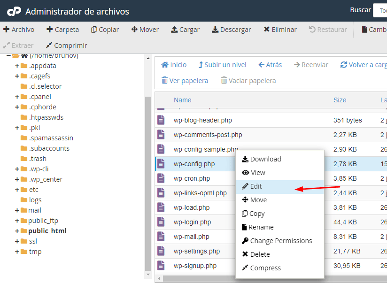Select the wp-load.php file name
The height and width of the screenshot is (283, 387).
pyautogui.click(x=192, y=208)
